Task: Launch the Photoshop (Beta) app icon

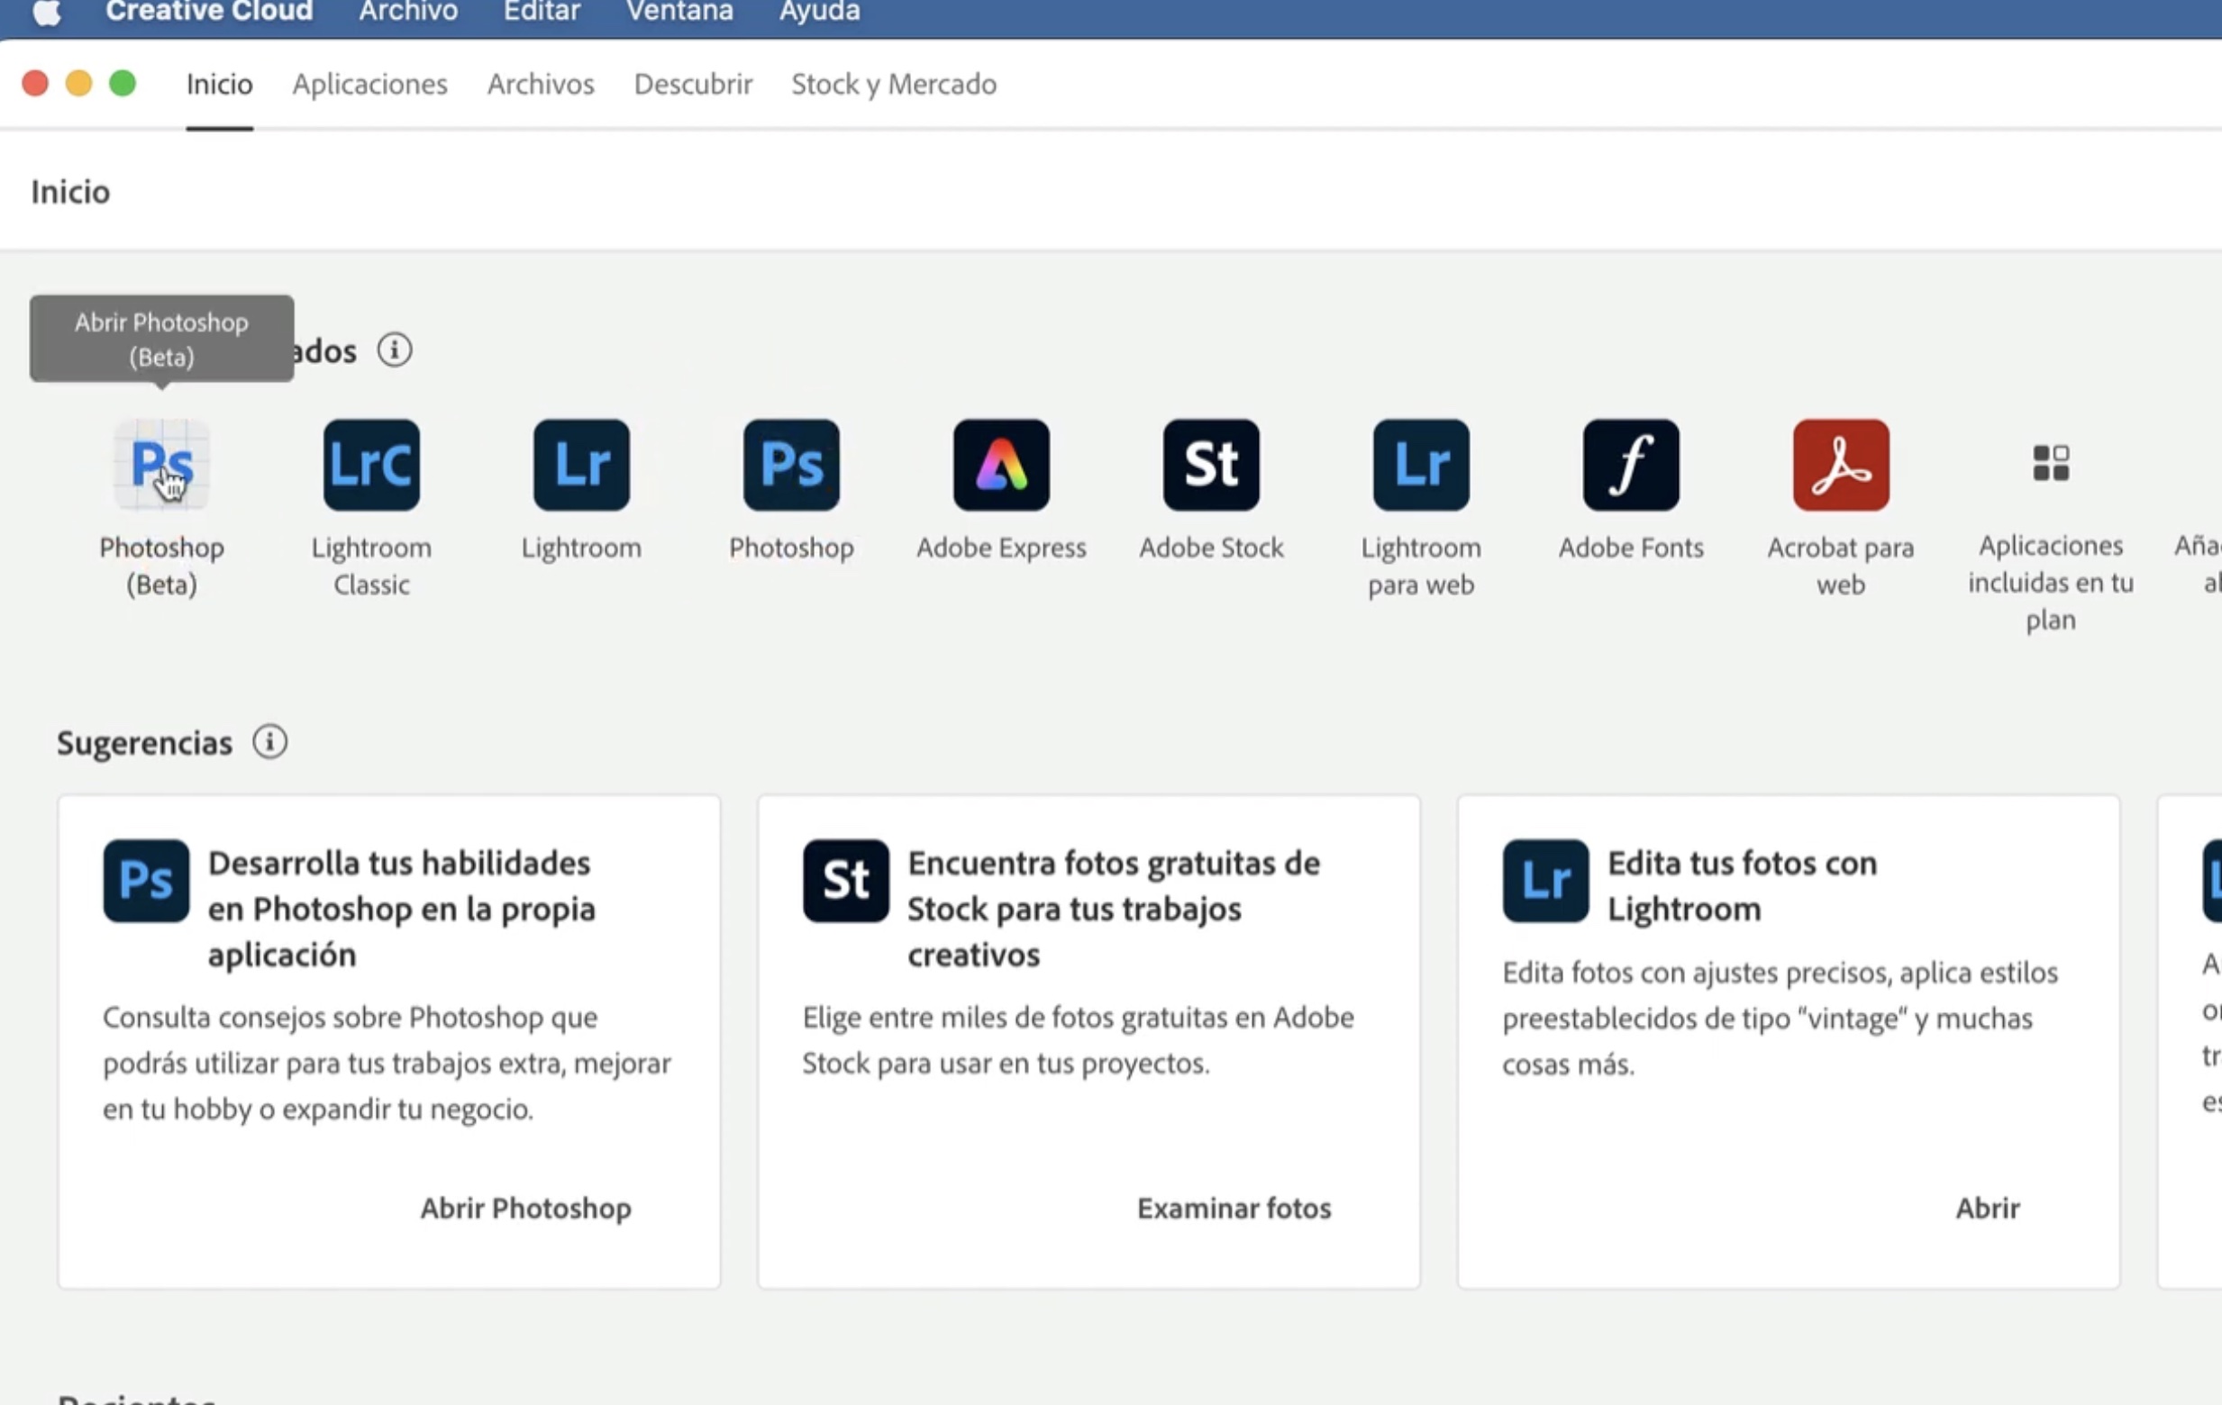Action: (x=161, y=464)
